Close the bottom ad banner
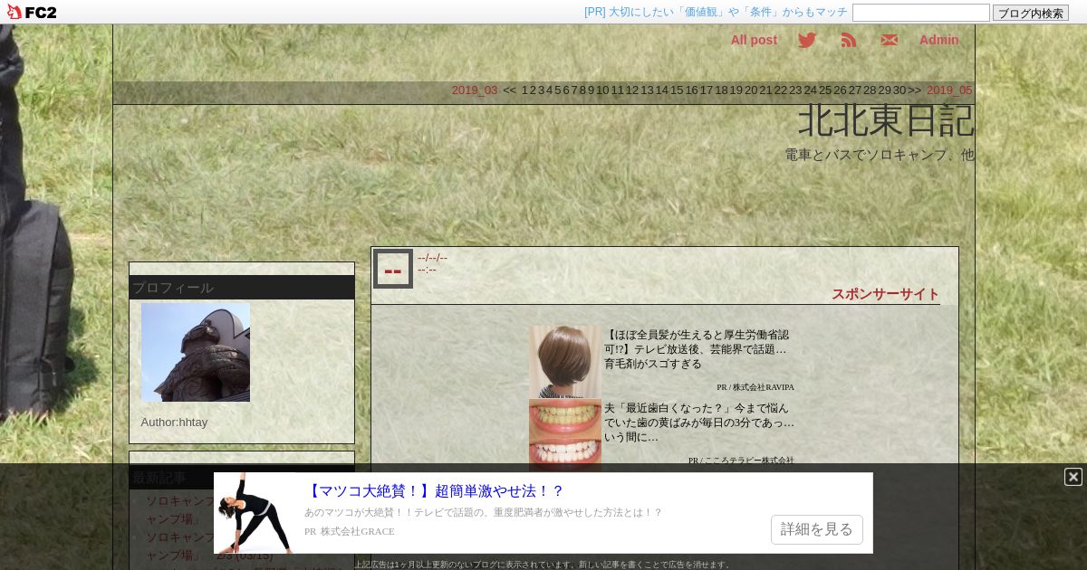The image size is (1087, 570). click(1073, 477)
